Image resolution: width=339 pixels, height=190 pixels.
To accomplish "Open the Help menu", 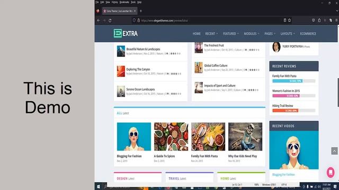I will coord(139,2).
